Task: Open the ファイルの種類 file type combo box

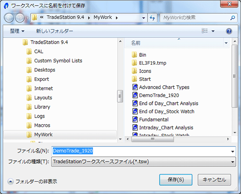Action: pyautogui.click(x=143, y=162)
